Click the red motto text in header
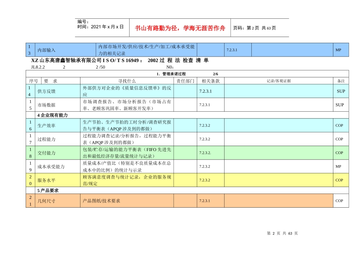This screenshot has width=364, height=257. pos(180,28)
